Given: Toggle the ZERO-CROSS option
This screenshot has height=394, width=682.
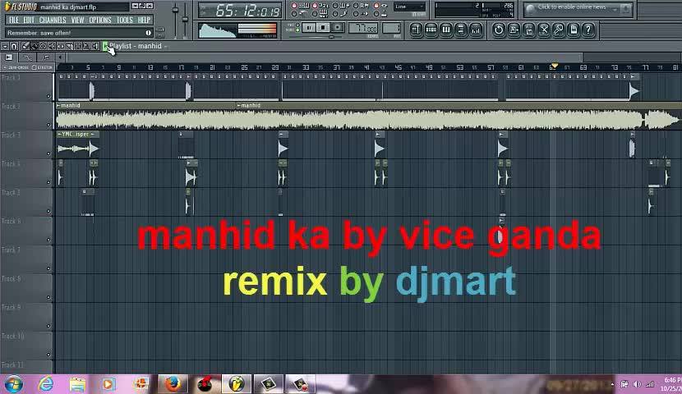Looking at the screenshot, I should pyautogui.click(x=16, y=68).
